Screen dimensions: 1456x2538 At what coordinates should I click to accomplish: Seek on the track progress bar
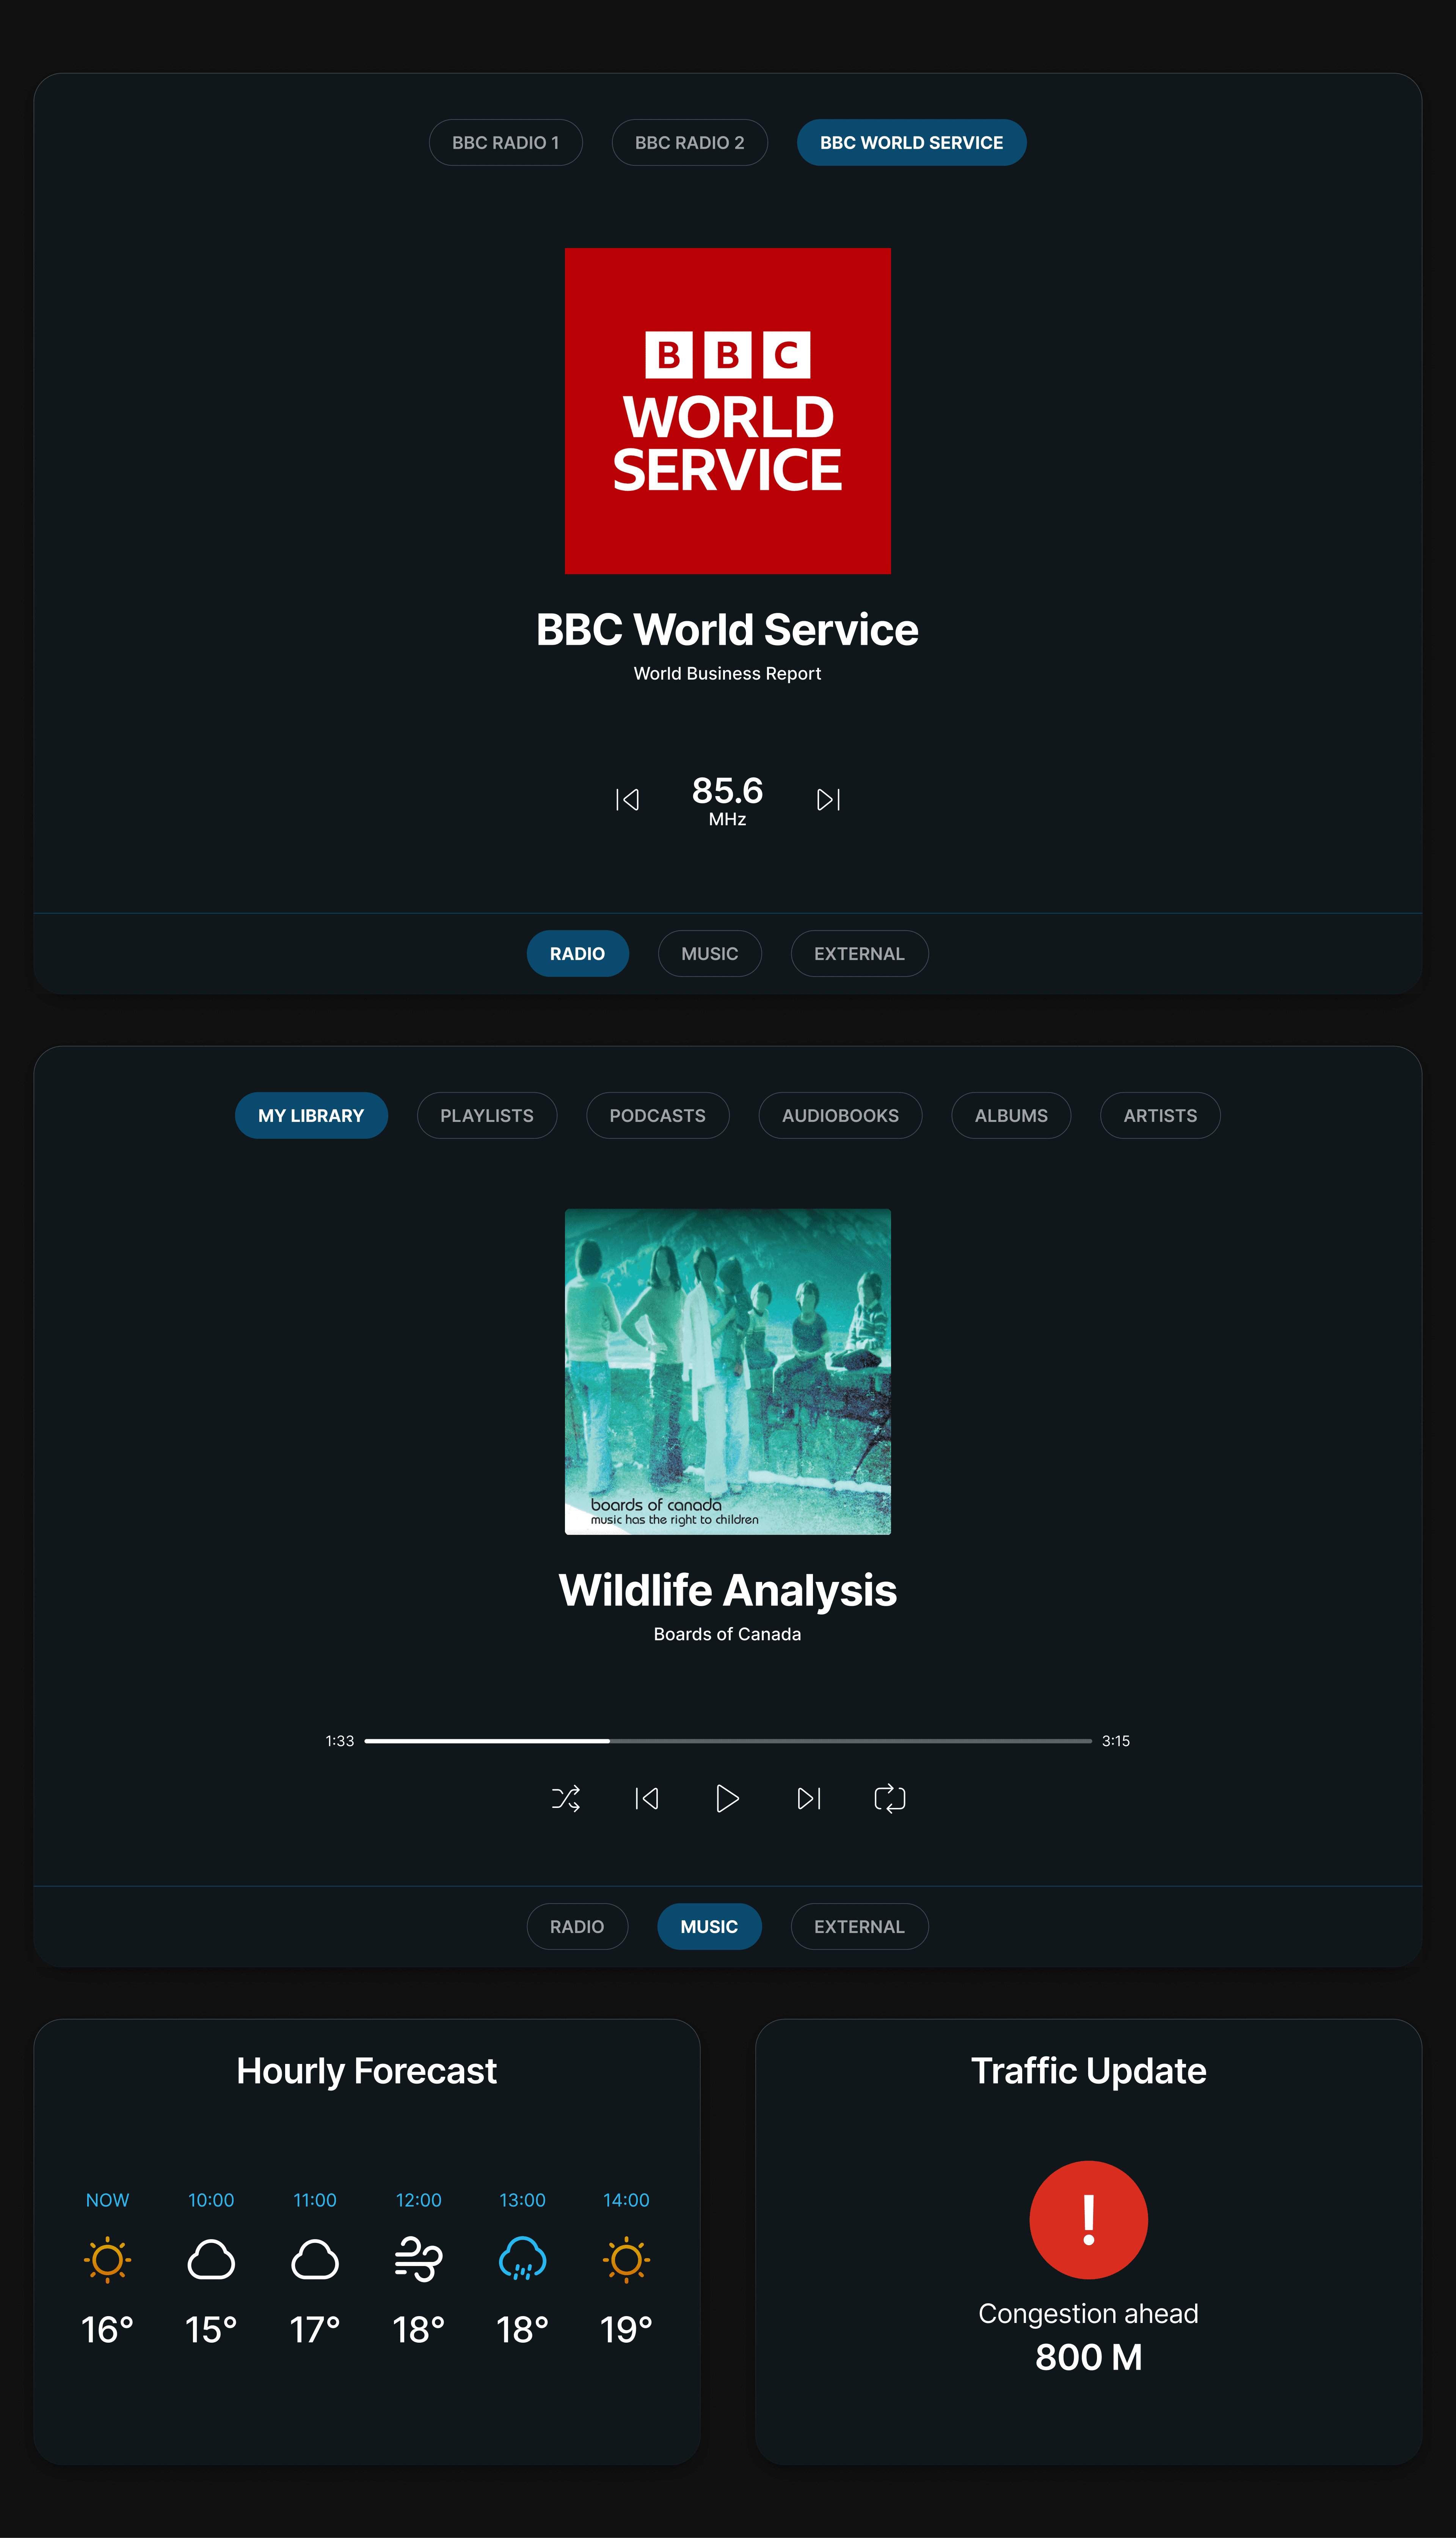click(x=728, y=1741)
